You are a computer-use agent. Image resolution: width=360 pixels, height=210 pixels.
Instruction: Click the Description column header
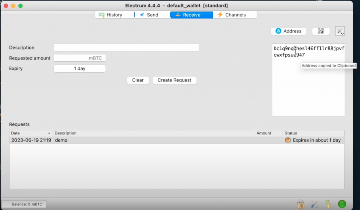coord(154,133)
